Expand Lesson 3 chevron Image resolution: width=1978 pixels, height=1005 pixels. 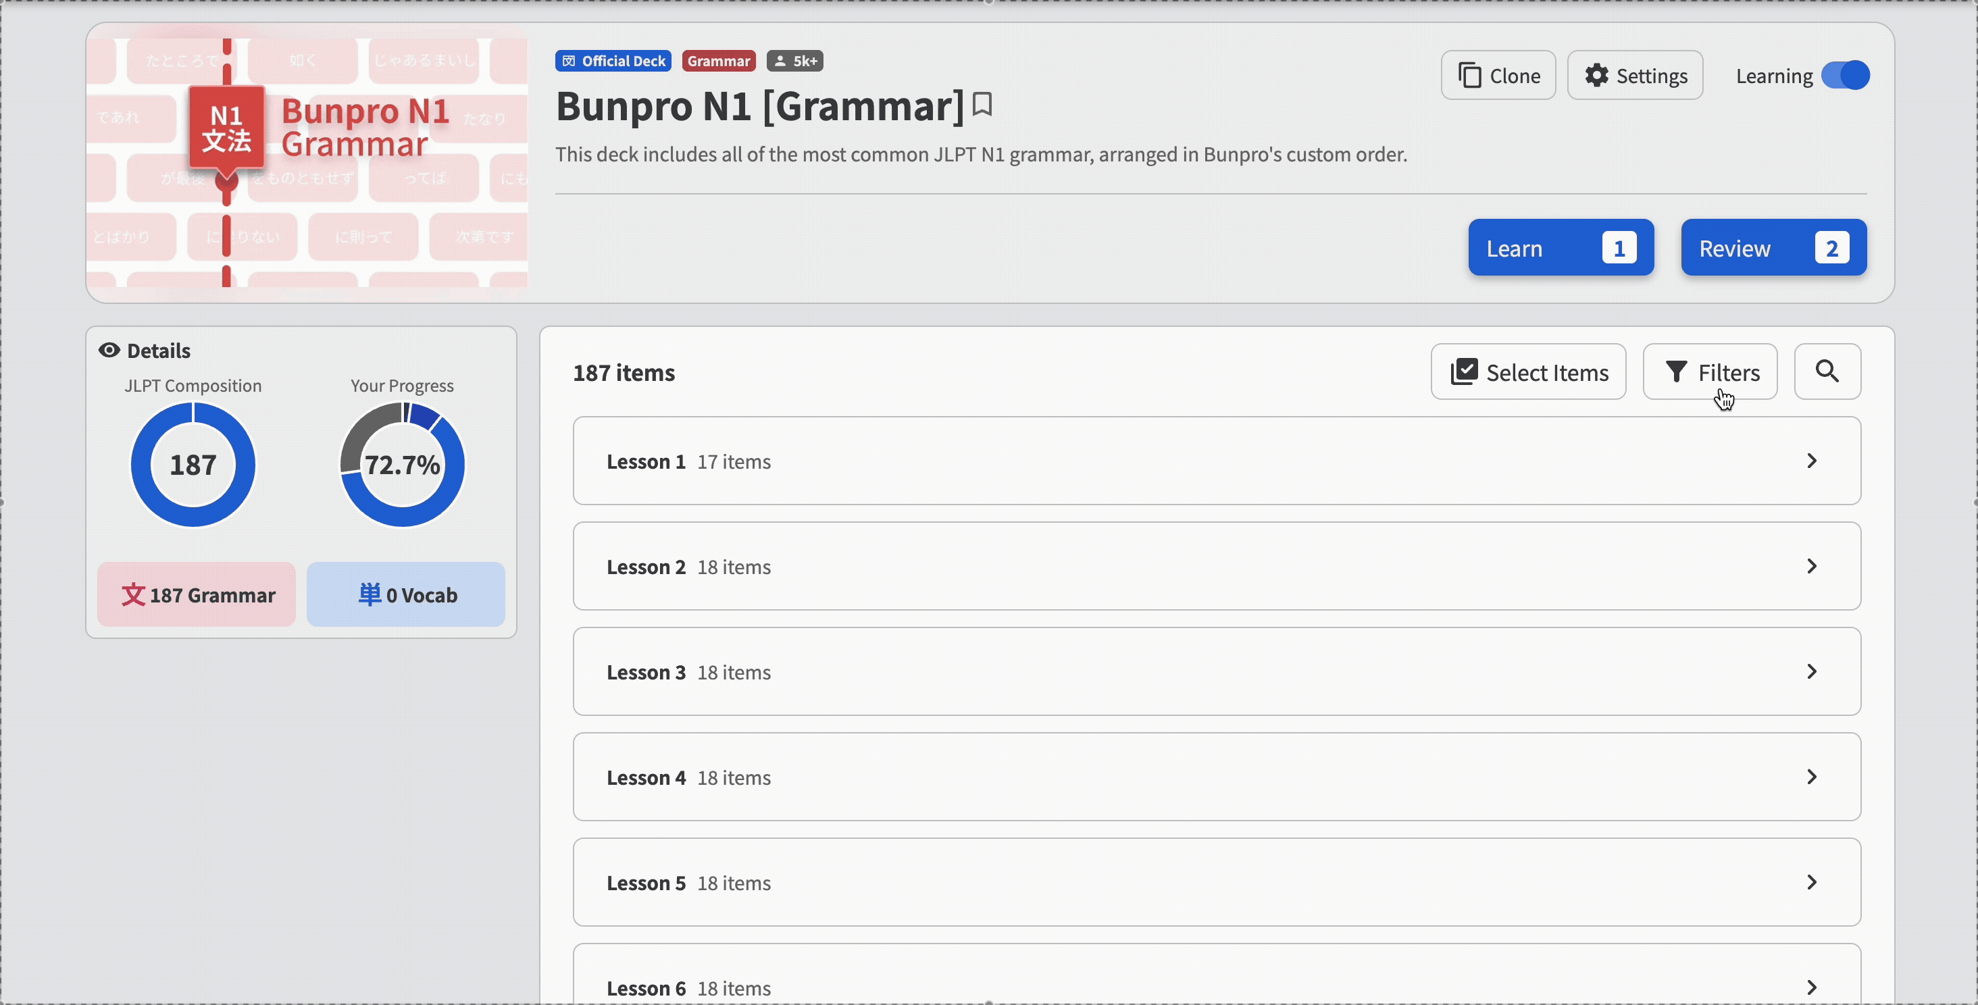click(1811, 671)
